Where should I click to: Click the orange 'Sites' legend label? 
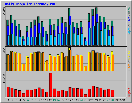129,67
